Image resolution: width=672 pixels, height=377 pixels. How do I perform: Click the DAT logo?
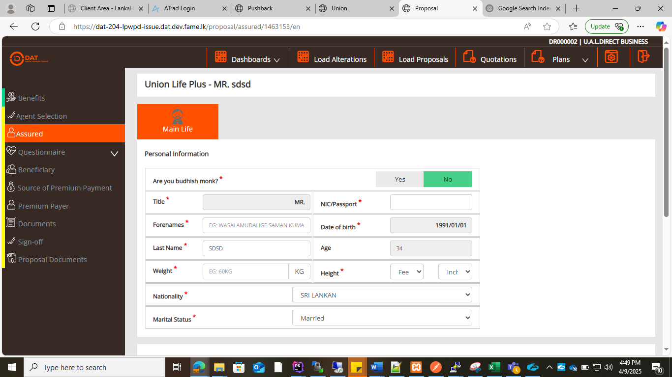(x=29, y=58)
